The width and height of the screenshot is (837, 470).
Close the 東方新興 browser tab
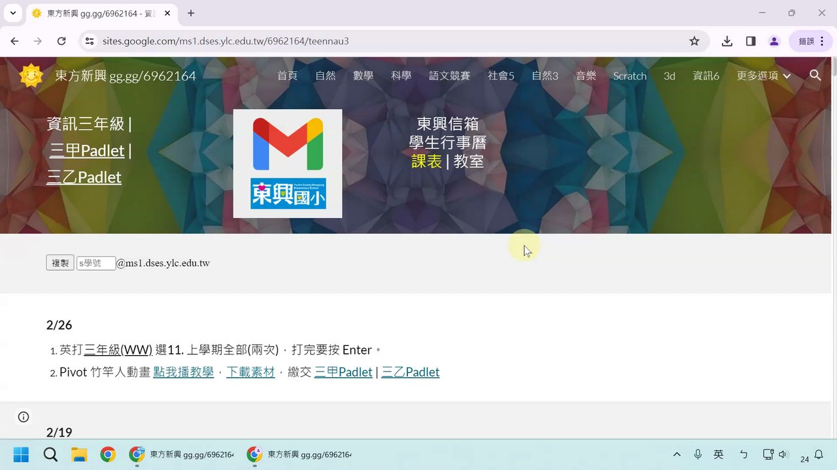167,13
